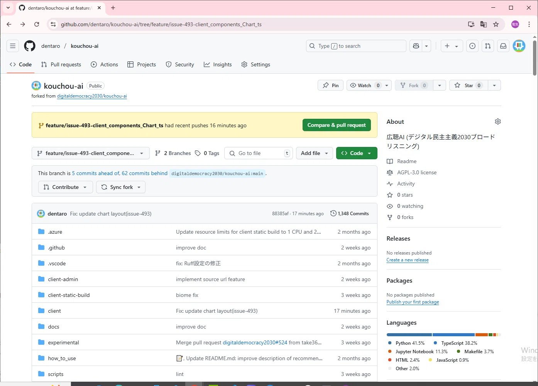Click Publish your first package link

(x=413, y=302)
